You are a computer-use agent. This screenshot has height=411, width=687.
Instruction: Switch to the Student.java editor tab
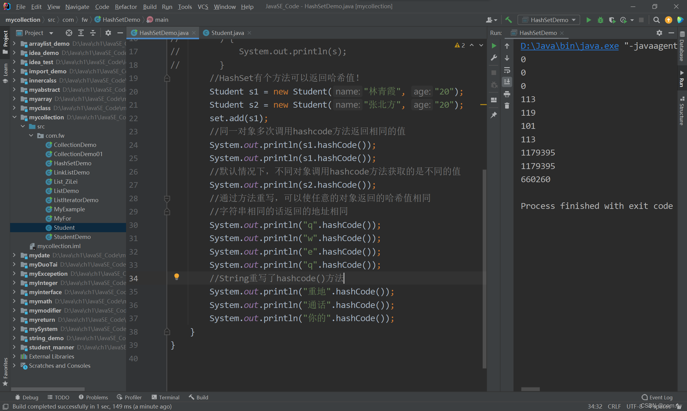(x=227, y=33)
